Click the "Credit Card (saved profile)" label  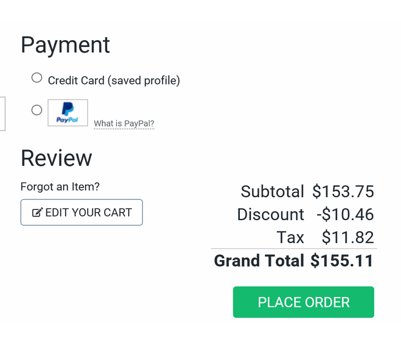point(114,81)
